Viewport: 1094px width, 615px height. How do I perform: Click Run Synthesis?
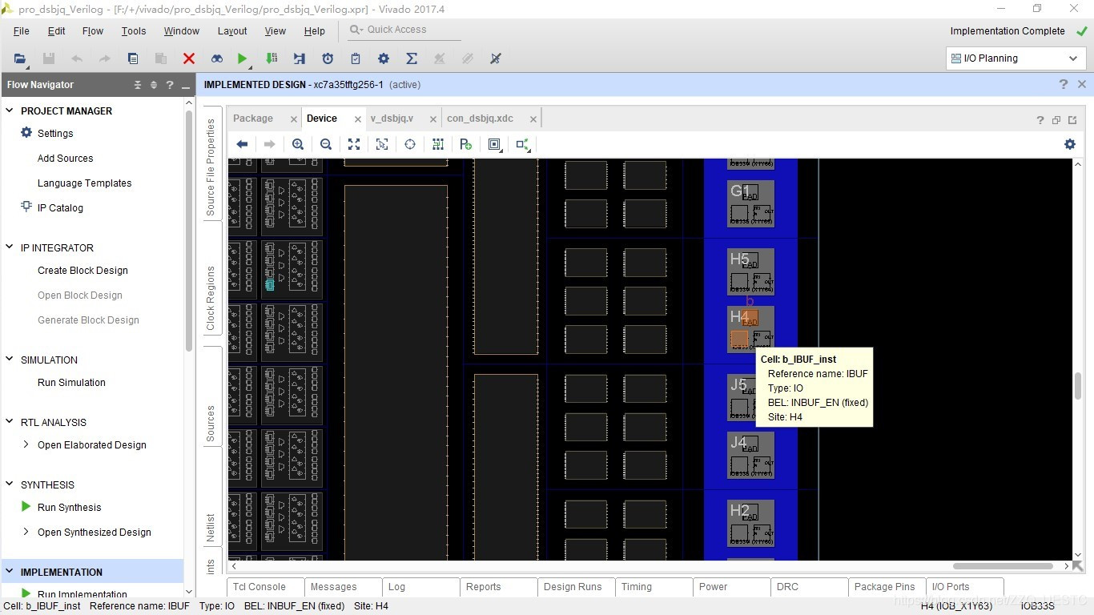click(x=69, y=508)
